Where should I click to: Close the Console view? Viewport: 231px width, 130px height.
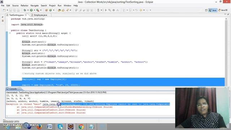point(19,89)
